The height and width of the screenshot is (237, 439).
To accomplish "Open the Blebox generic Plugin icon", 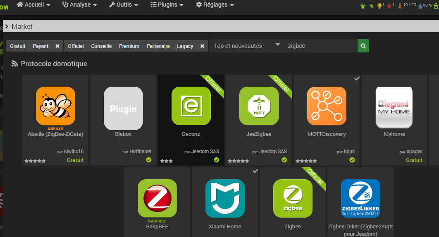I will tap(124, 108).
